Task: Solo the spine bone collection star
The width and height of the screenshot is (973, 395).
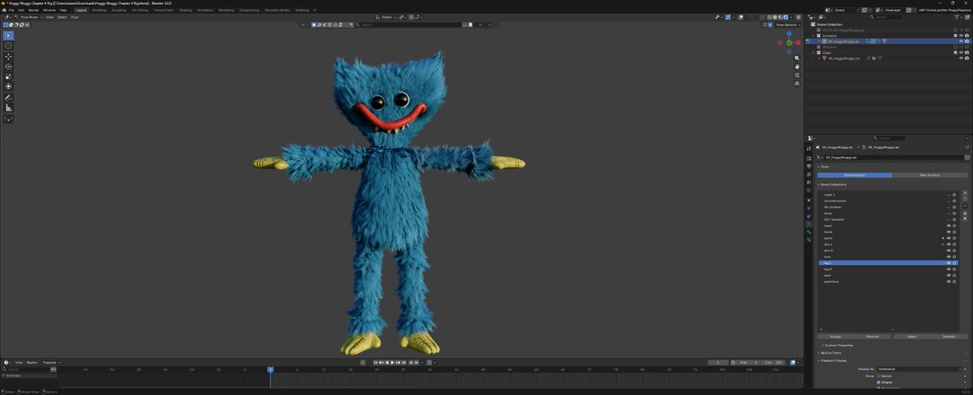Action: point(955,238)
